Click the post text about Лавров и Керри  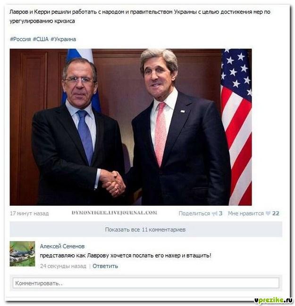click(140, 16)
